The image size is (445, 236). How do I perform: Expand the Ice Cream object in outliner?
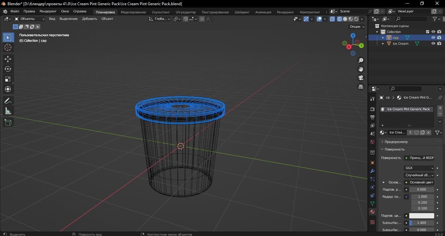point(383,43)
